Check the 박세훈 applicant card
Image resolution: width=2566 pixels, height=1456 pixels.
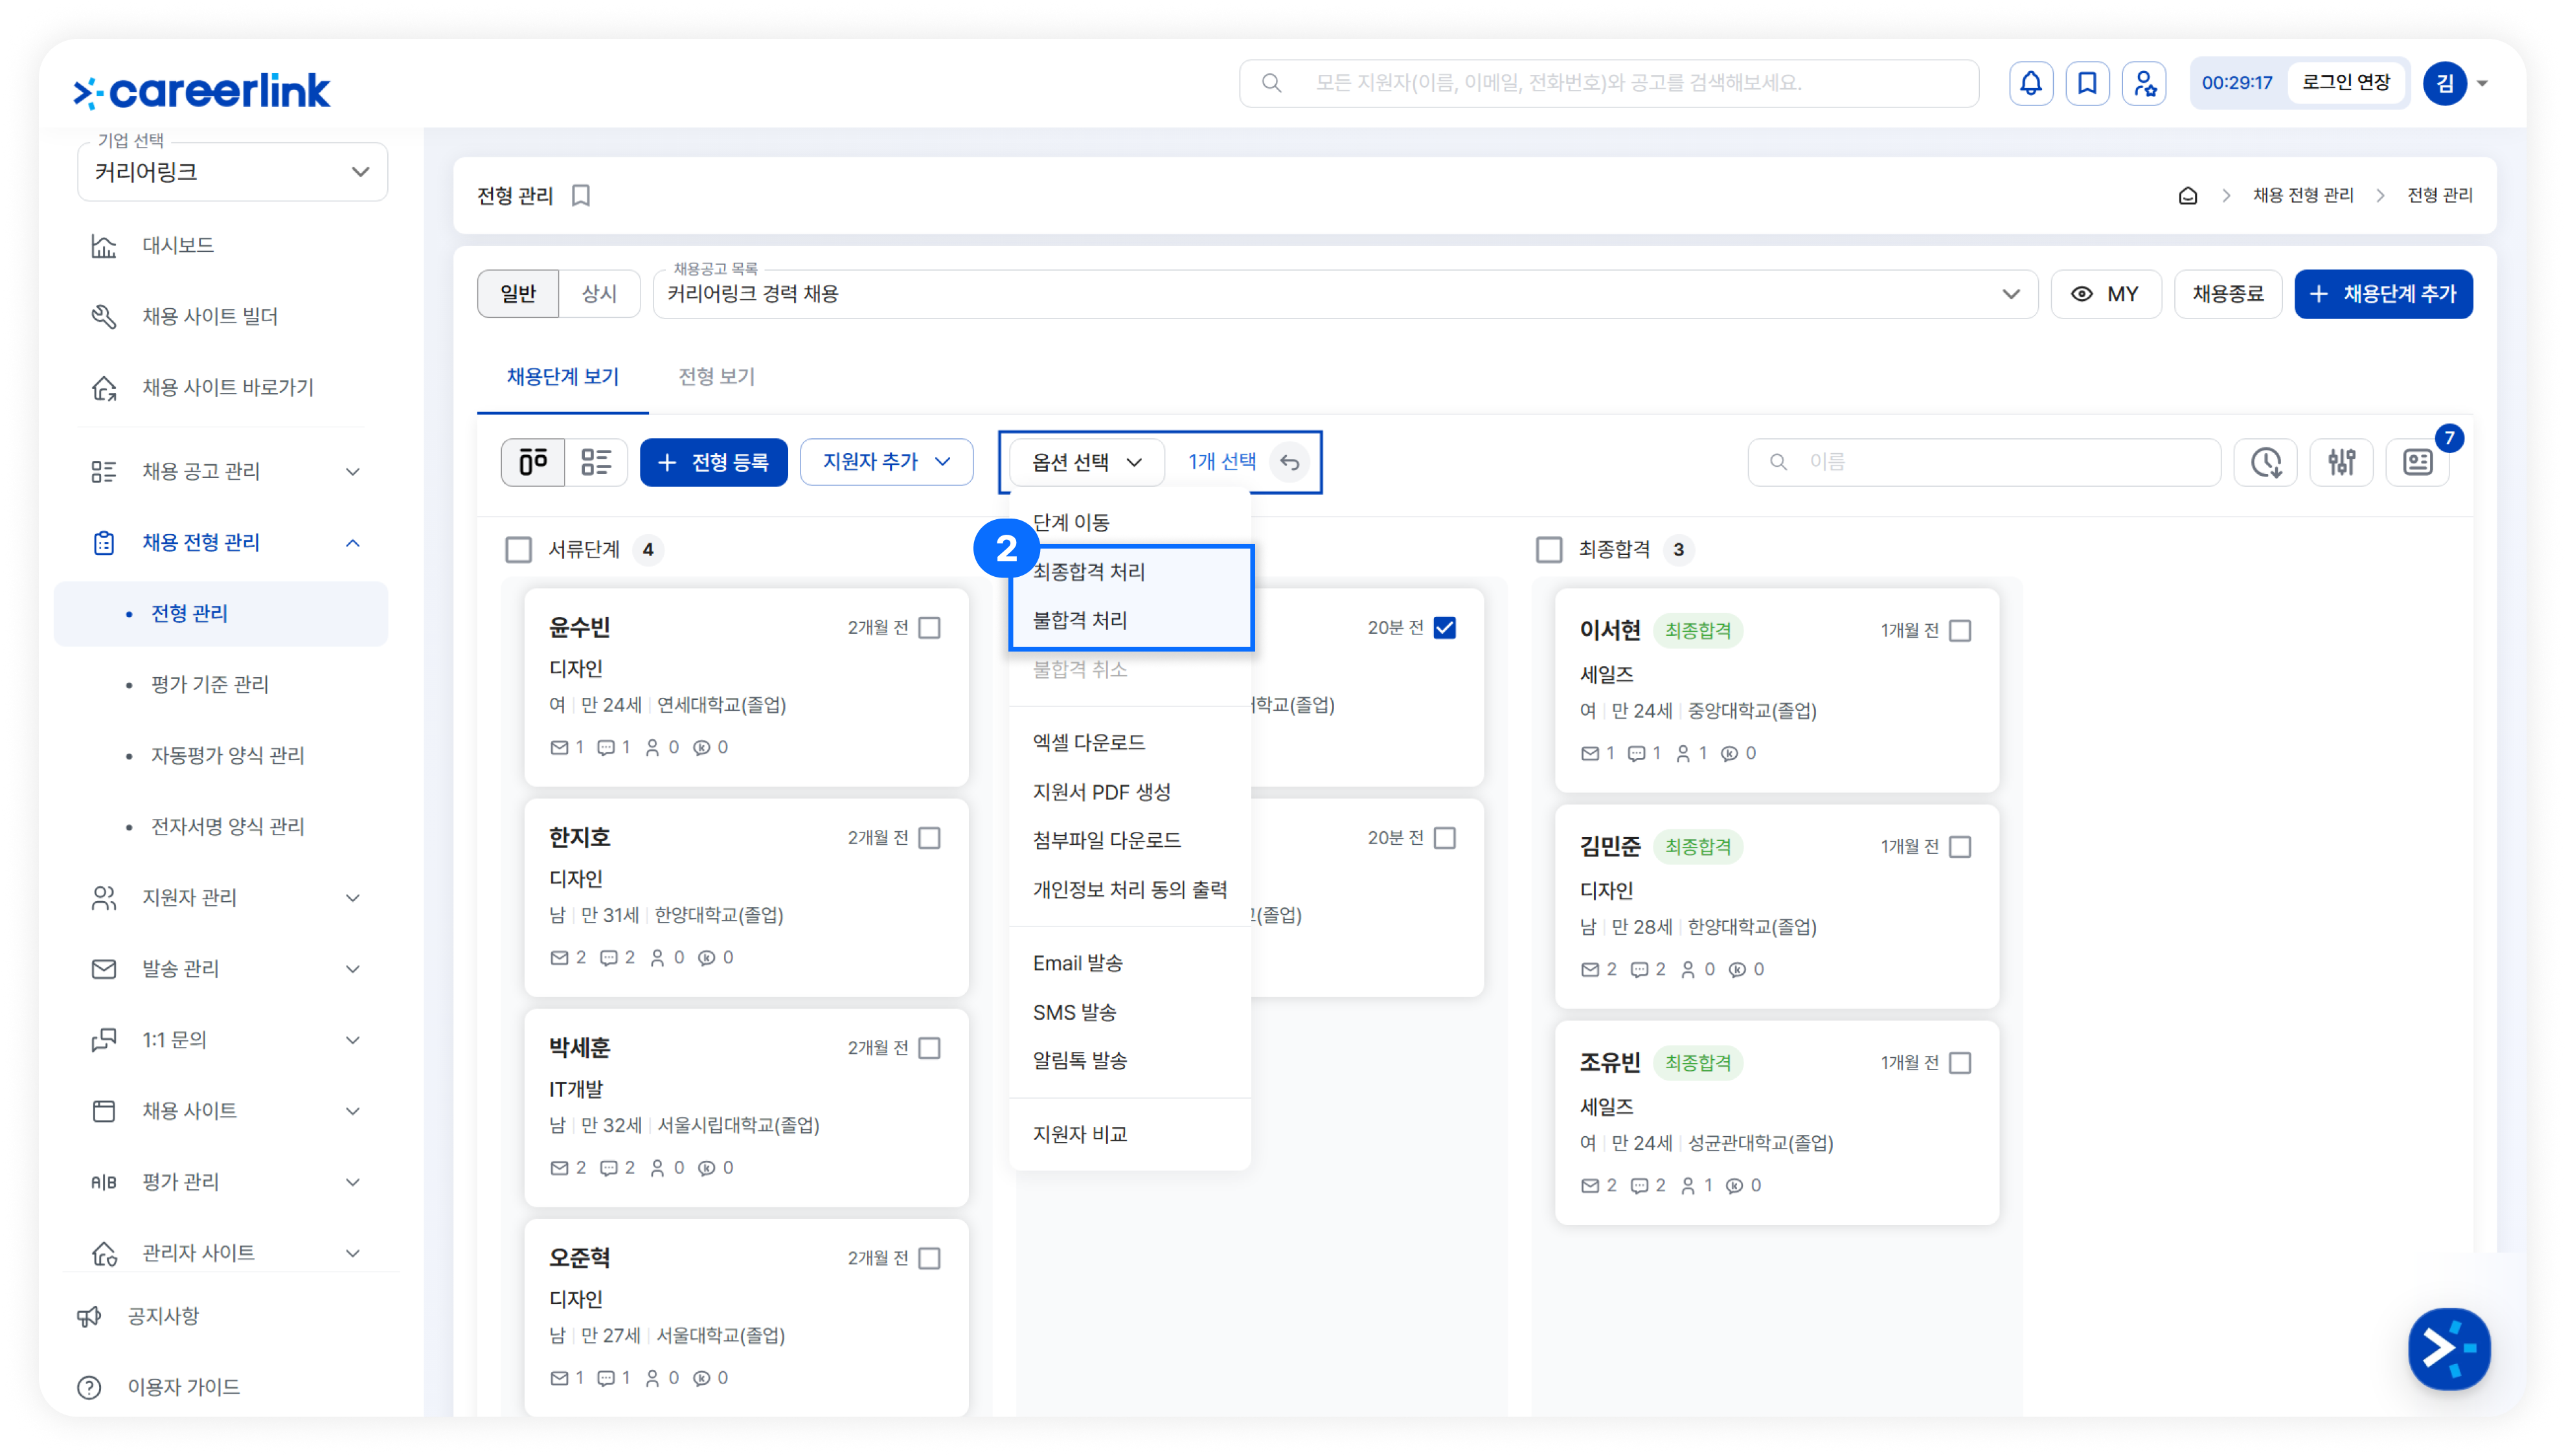929,1048
